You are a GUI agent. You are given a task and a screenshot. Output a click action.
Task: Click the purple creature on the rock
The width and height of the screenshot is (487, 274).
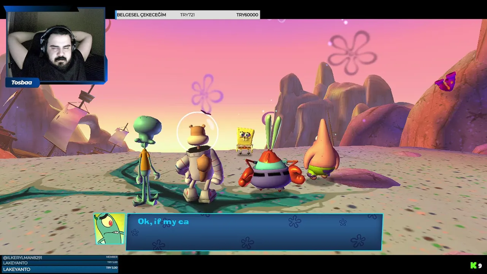446,81
